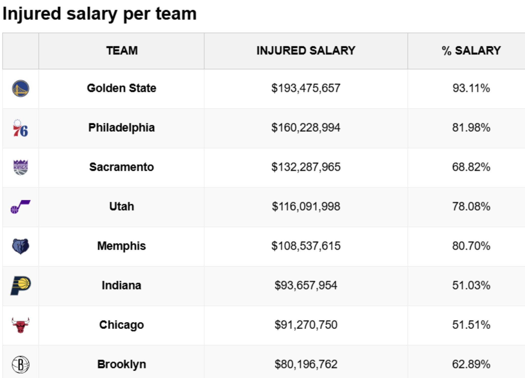Click the Brooklyn team name

[x=122, y=364]
